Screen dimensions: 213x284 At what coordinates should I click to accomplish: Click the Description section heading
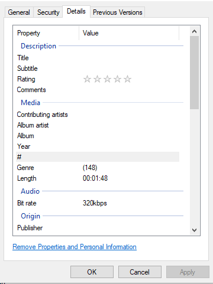[38, 46]
